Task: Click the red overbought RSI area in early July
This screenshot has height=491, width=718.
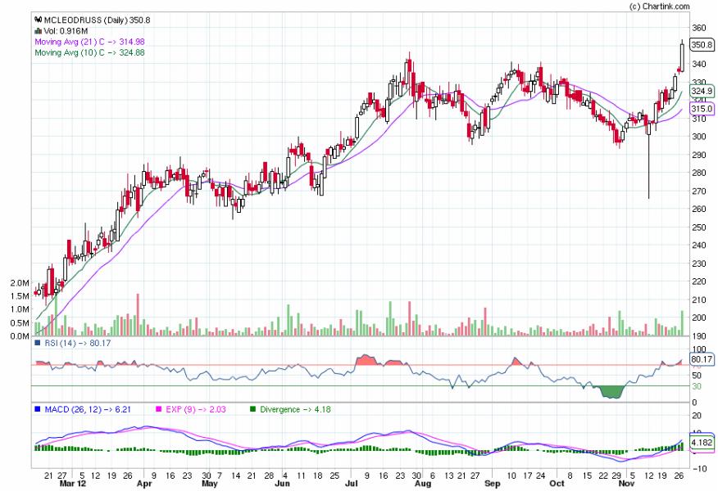Action: (x=366, y=360)
